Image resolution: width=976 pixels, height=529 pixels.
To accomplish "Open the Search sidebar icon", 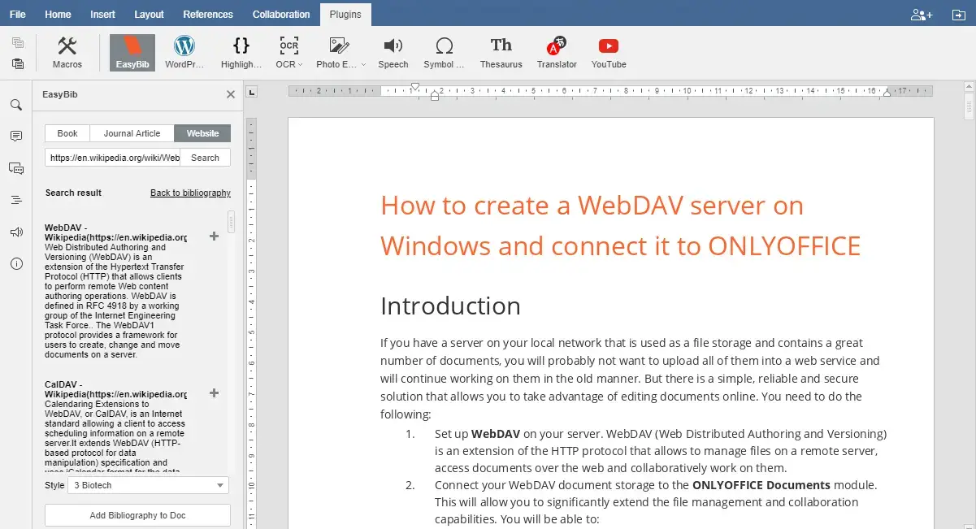I will [15, 105].
